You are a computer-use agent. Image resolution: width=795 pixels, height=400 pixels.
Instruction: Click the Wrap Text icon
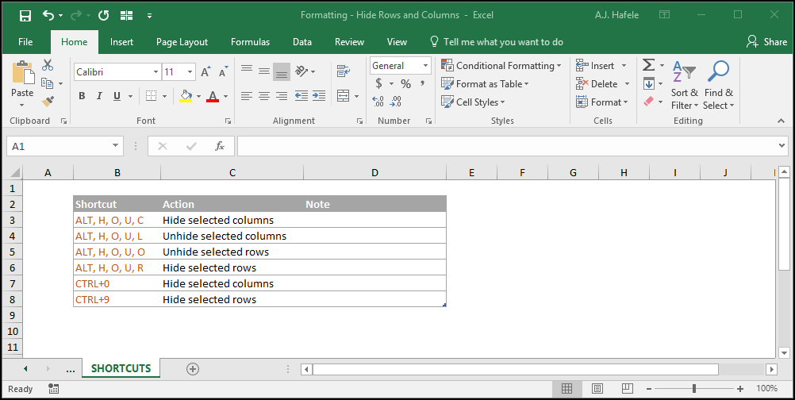tap(344, 71)
